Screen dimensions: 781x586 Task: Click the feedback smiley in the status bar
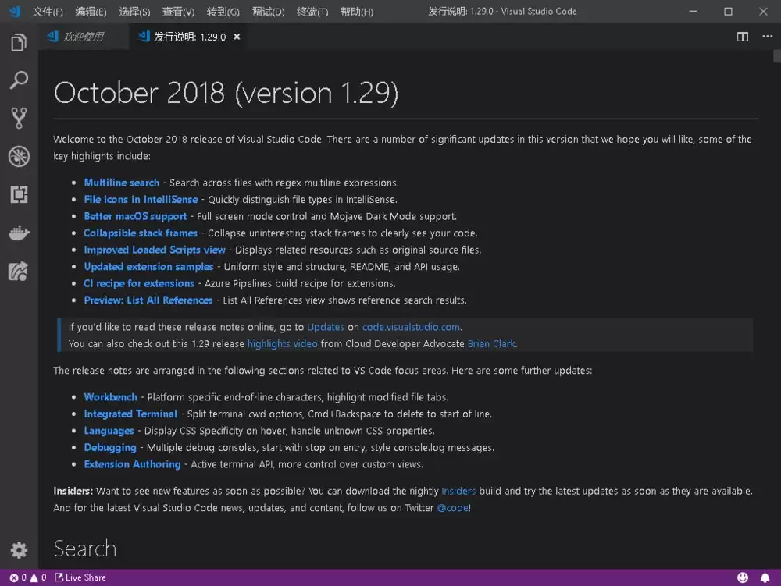tap(742, 577)
